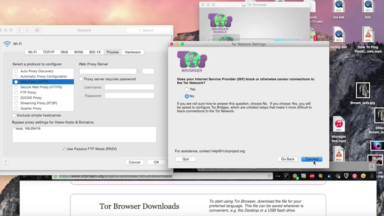Select the Proxies tab
Viewport: 384px width, 216px height.
coord(112,52)
